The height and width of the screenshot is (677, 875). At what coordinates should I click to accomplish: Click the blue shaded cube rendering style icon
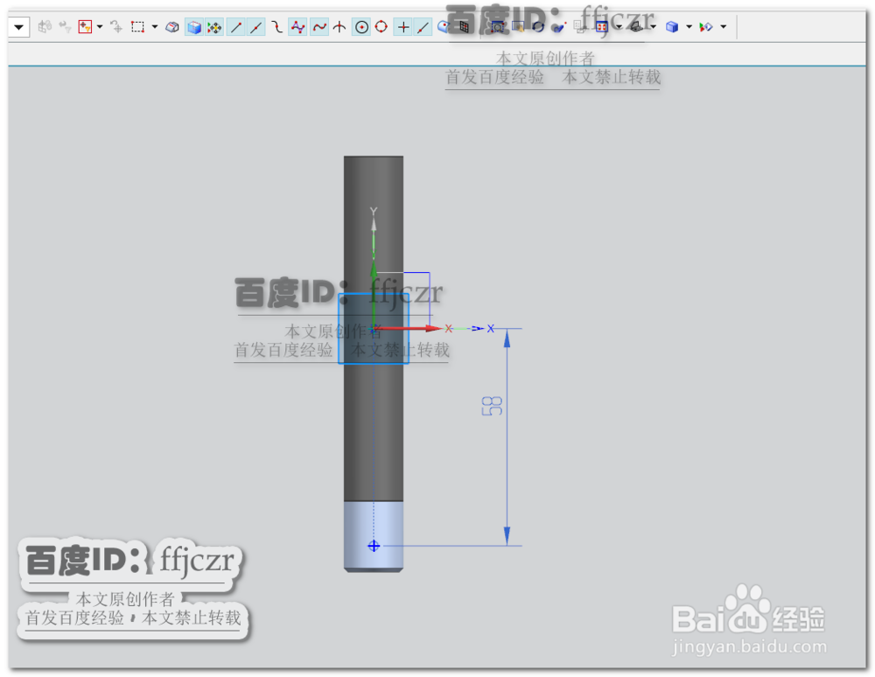click(x=672, y=26)
